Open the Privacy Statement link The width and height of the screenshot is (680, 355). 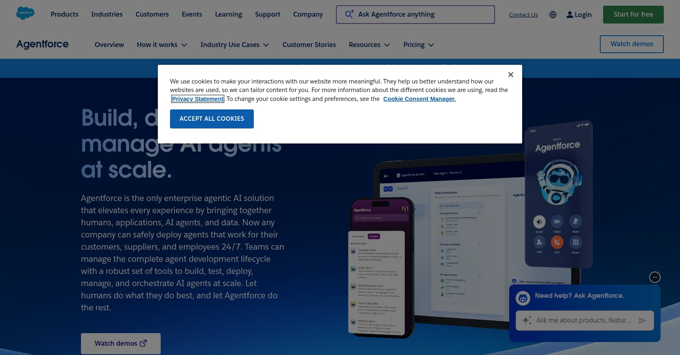click(198, 99)
